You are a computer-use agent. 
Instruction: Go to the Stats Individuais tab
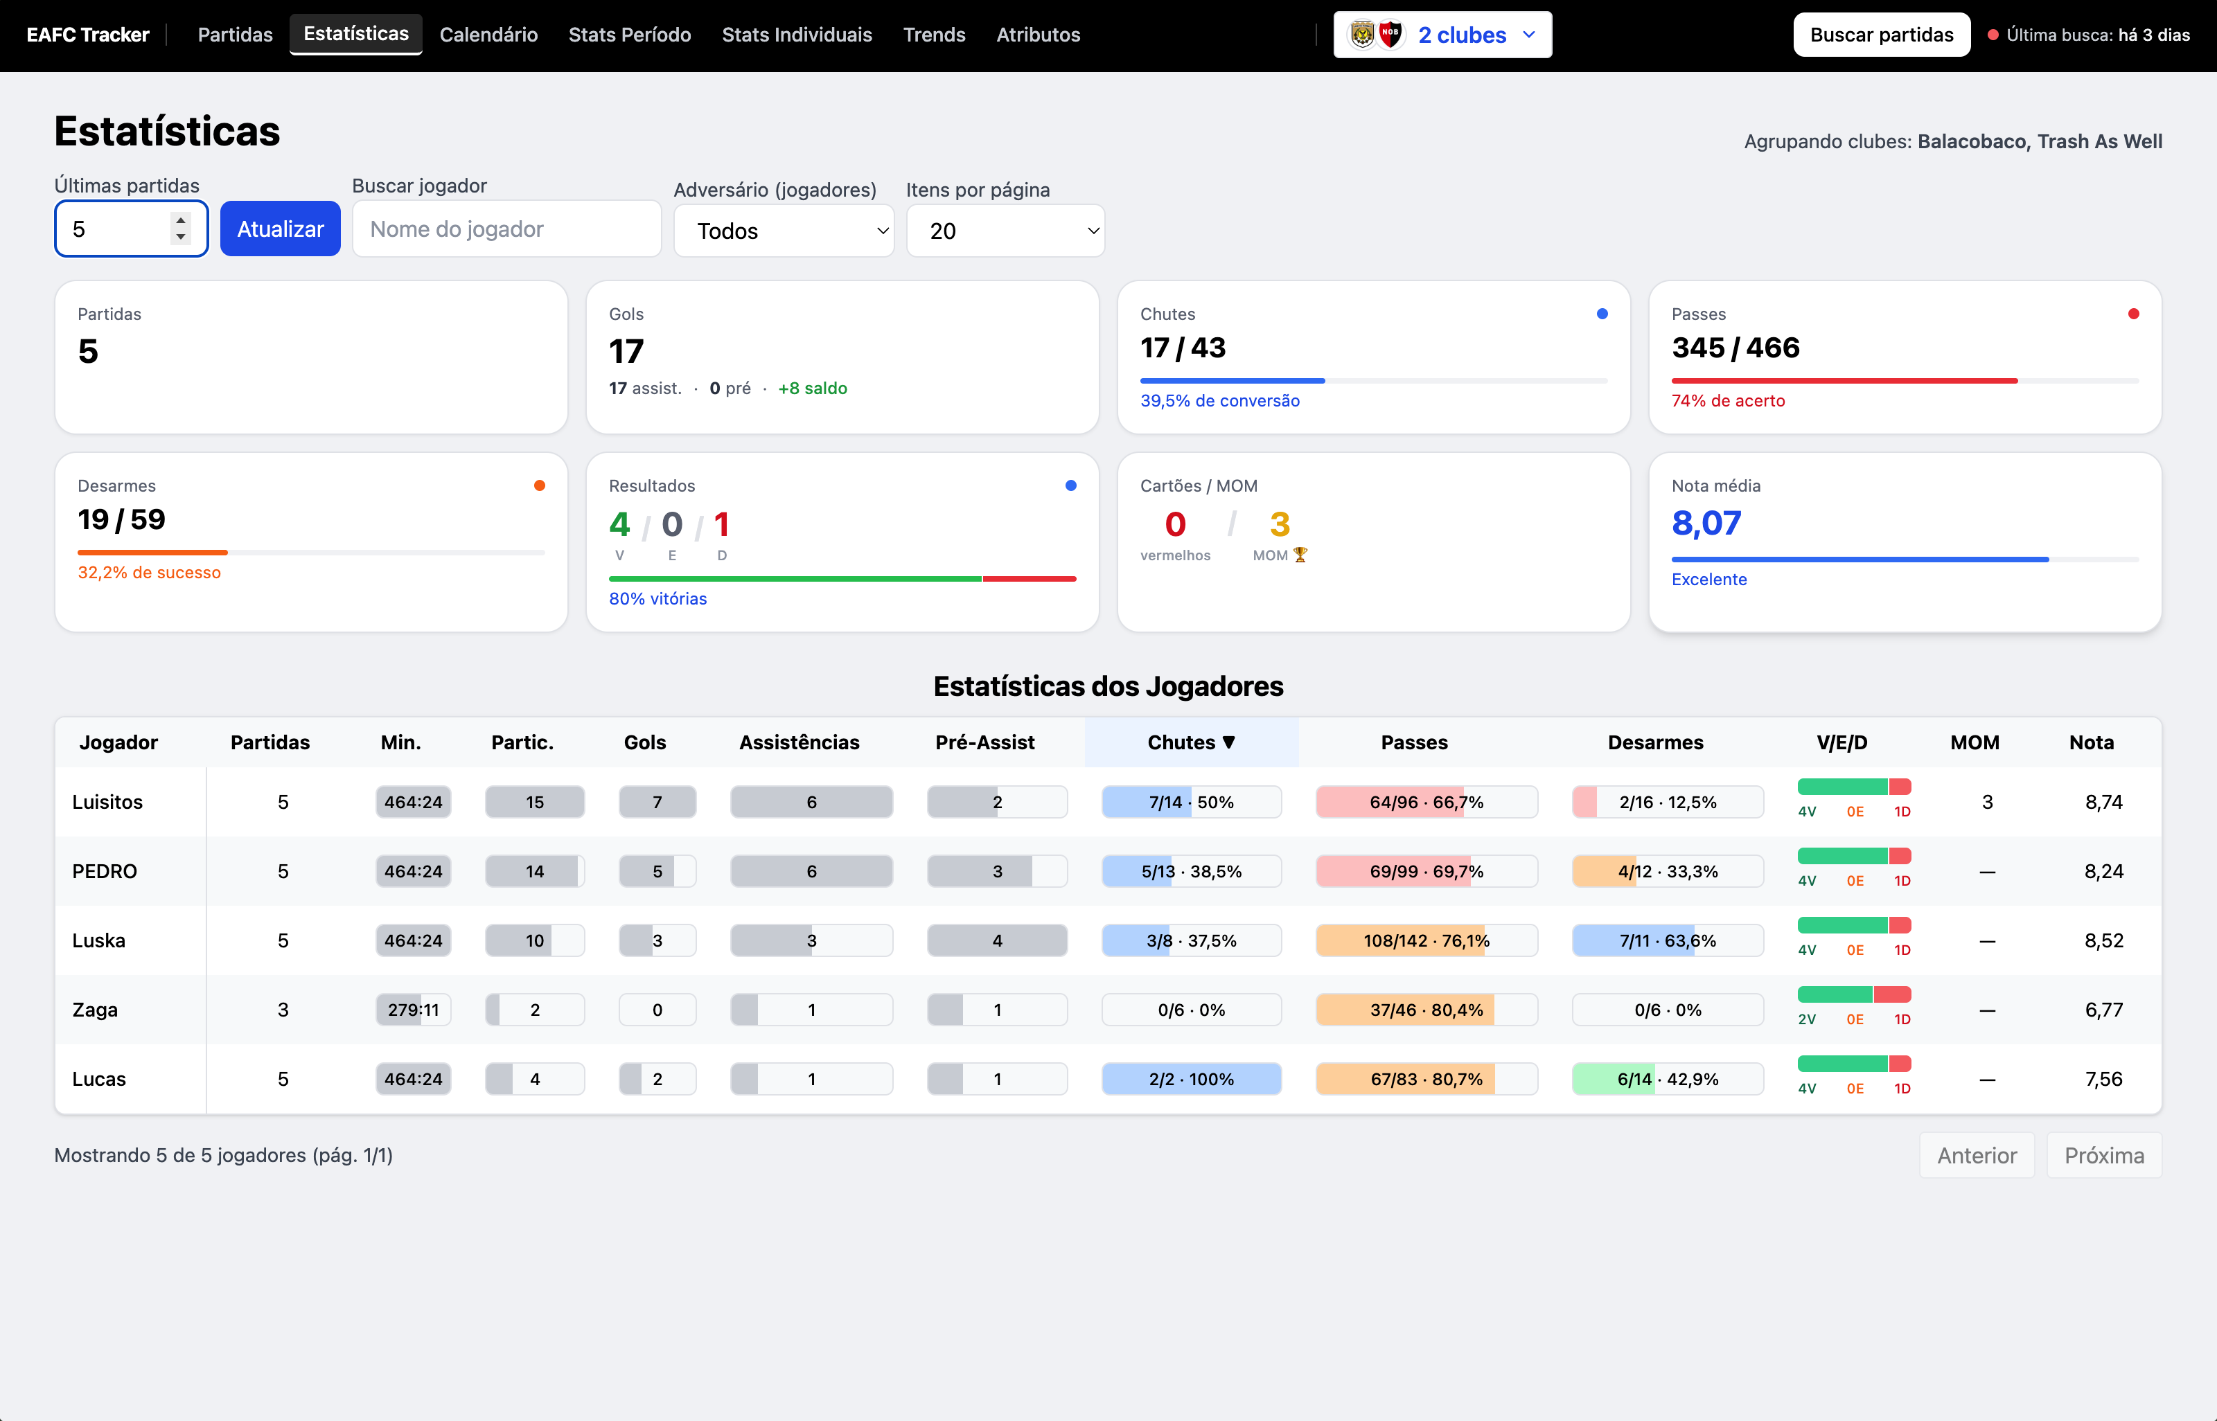[x=797, y=35]
